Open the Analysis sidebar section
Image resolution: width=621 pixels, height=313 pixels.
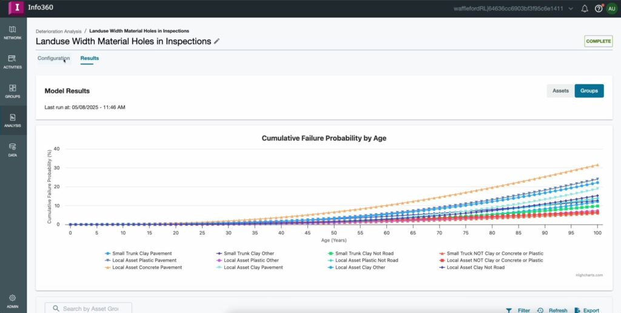click(x=13, y=120)
